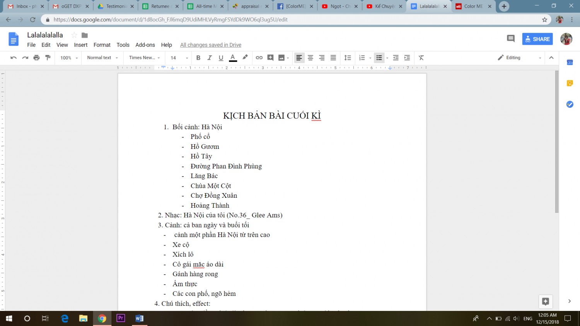This screenshot has height=326, width=580.
Task: Open the zoom level dropdown showing 100%
Action: pos(69,58)
